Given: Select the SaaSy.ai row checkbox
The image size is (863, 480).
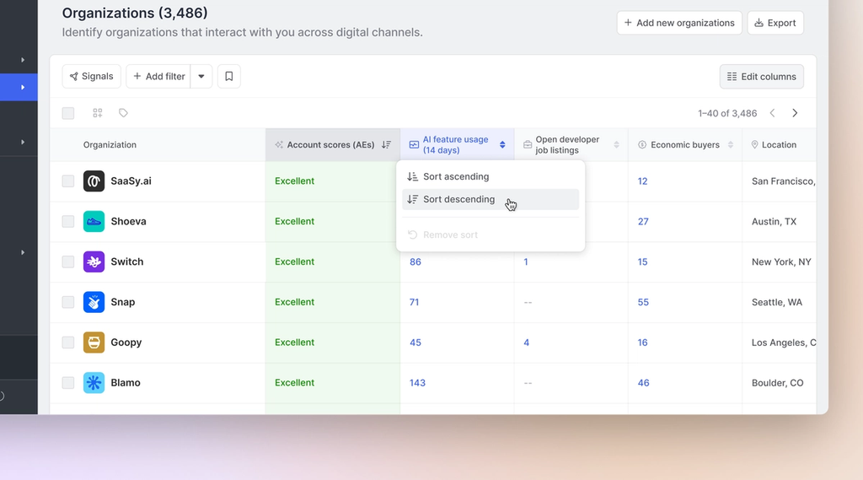Looking at the screenshot, I should pos(68,181).
